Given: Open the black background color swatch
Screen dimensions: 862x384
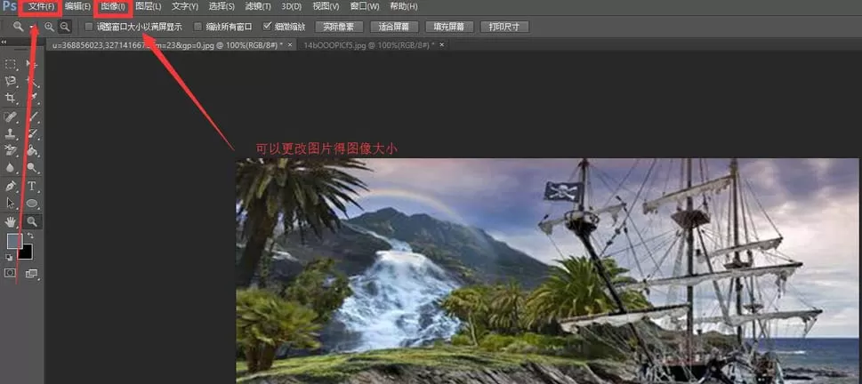Looking at the screenshot, I should pos(27,252).
